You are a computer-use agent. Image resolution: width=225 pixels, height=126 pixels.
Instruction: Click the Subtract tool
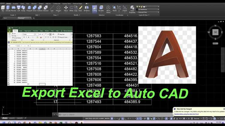(x=40, y=8)
